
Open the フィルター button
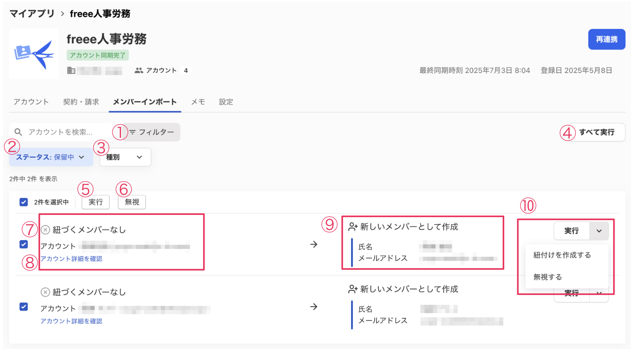point(152,132)
